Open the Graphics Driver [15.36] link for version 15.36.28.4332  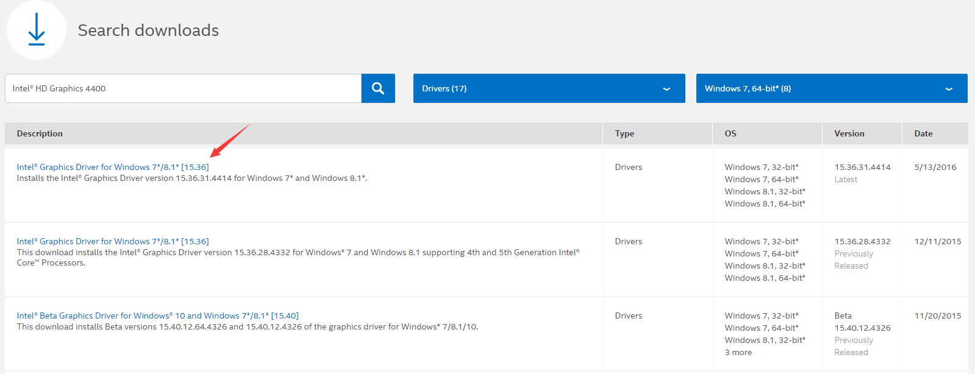coord(113,241)
